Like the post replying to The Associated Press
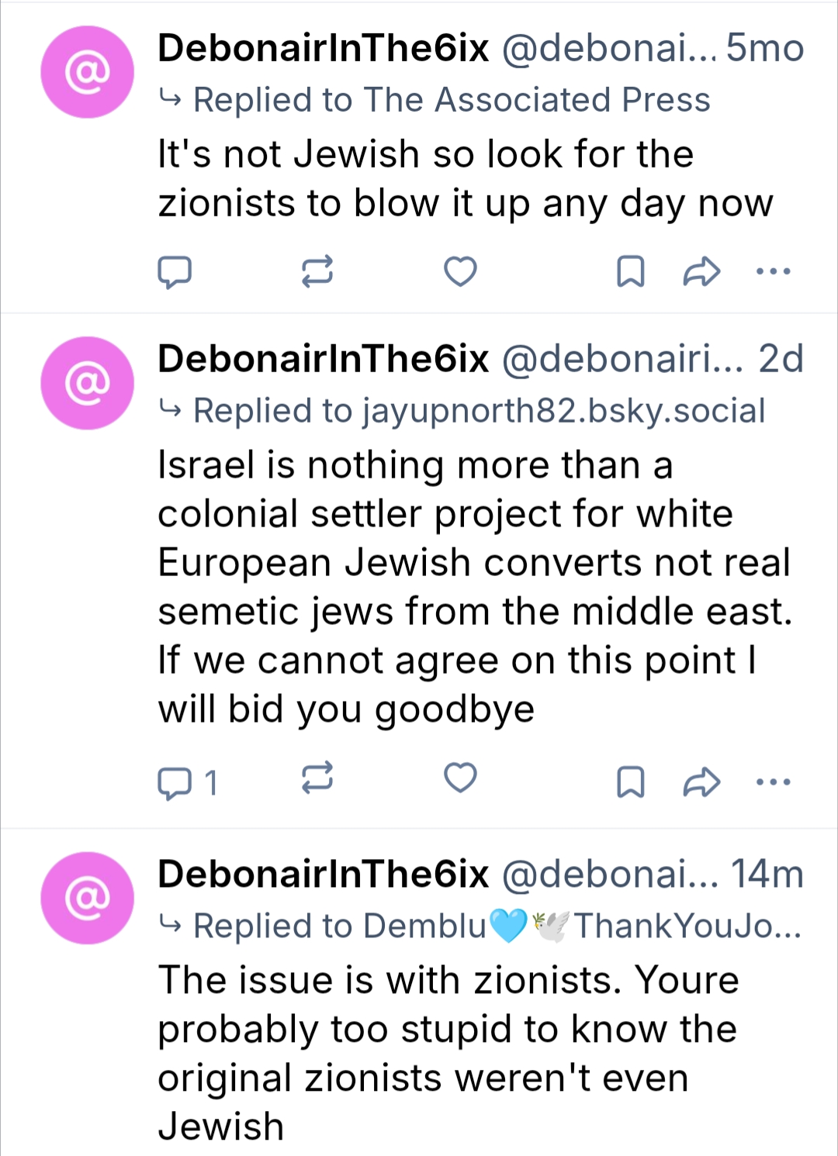838x1156 pixels. (460, 271)
